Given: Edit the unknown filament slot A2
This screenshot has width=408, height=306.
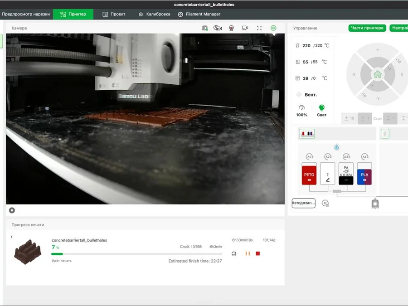Looking at the screenshot, I should (327, 174).
